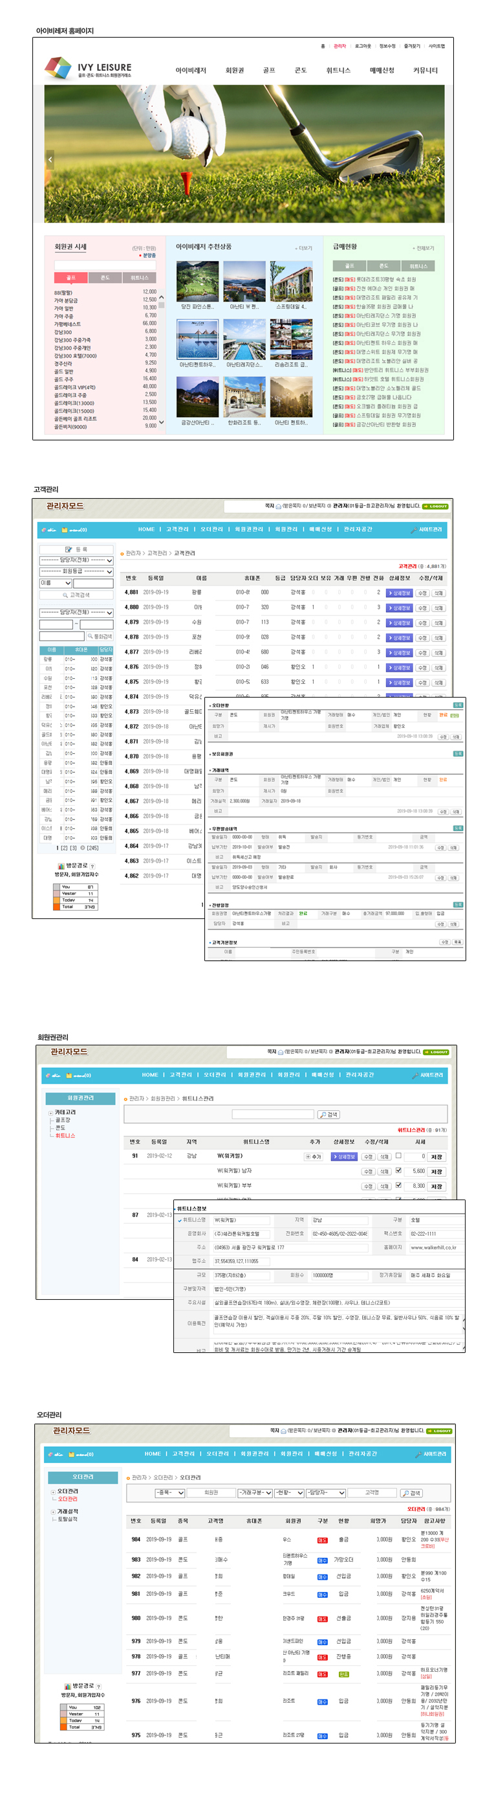The image size is (485, 1796).
Task: Select the 휘트니스 tab under 급매현황
Action: pyautogui.click(x=418, y=266)
